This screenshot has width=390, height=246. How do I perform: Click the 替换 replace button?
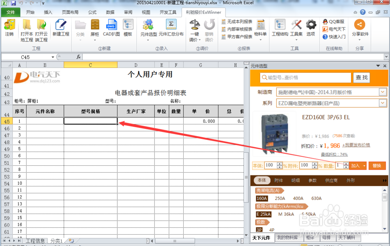[x=377, y=166]
